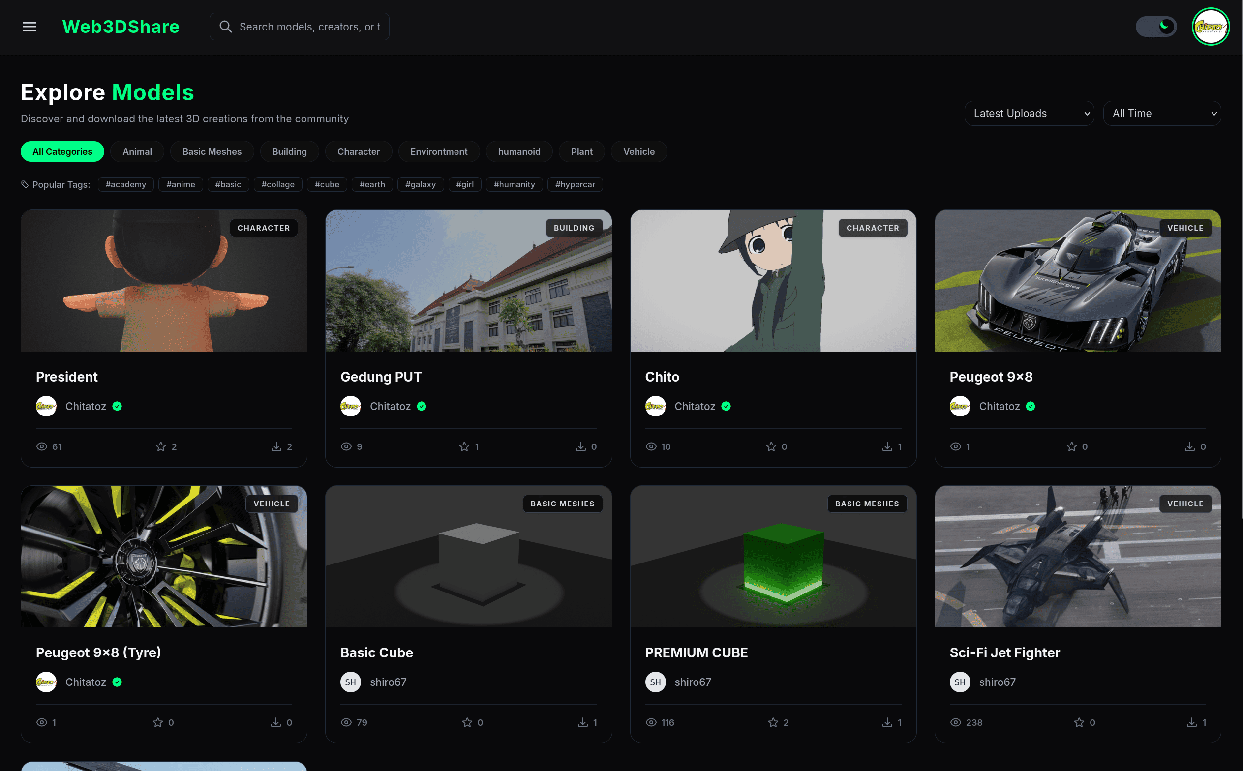Click the star icon on Basic Cube card
This screenshot has width=1243, height=771.
pyautogui.click(x=467, y=722)
